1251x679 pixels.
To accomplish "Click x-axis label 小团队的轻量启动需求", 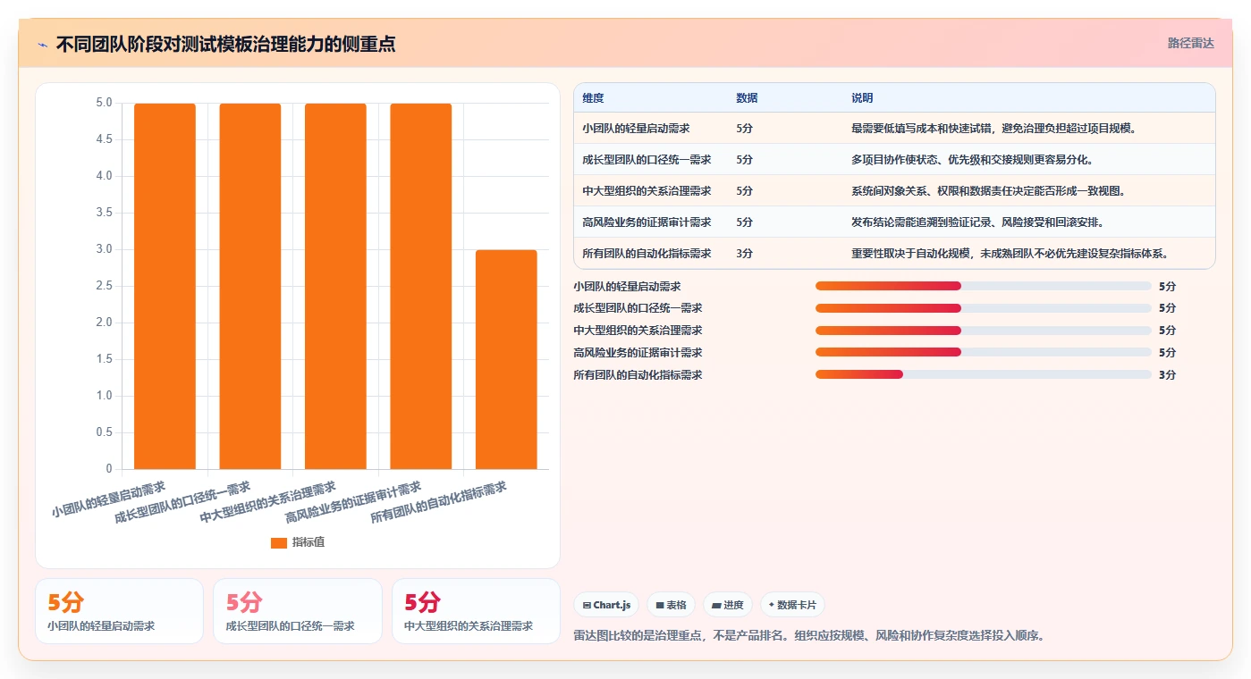I will point(108,499).
